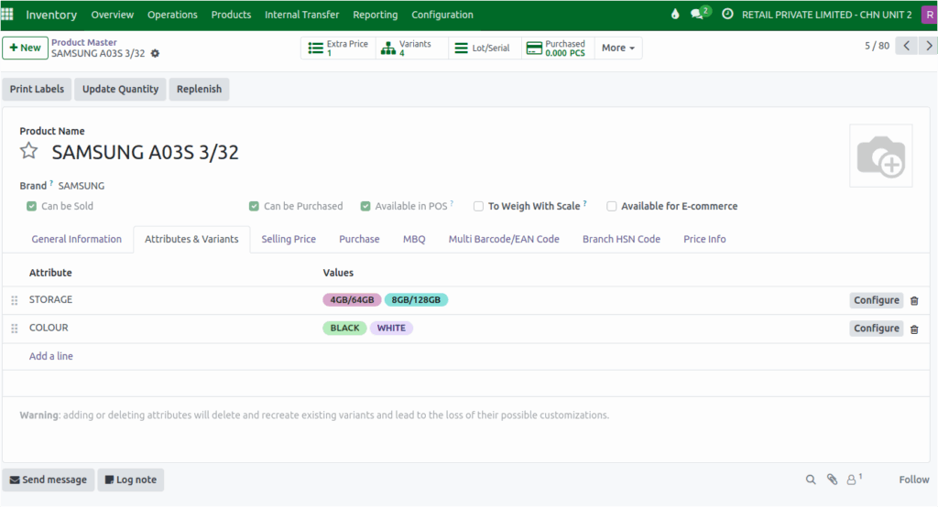Open the conversations chat icon
The image size is (938, 507).
[x=699, y=13]
